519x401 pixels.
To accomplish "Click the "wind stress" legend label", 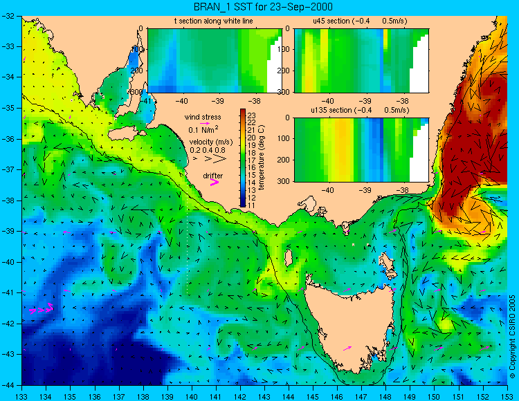I will [203, 117].
